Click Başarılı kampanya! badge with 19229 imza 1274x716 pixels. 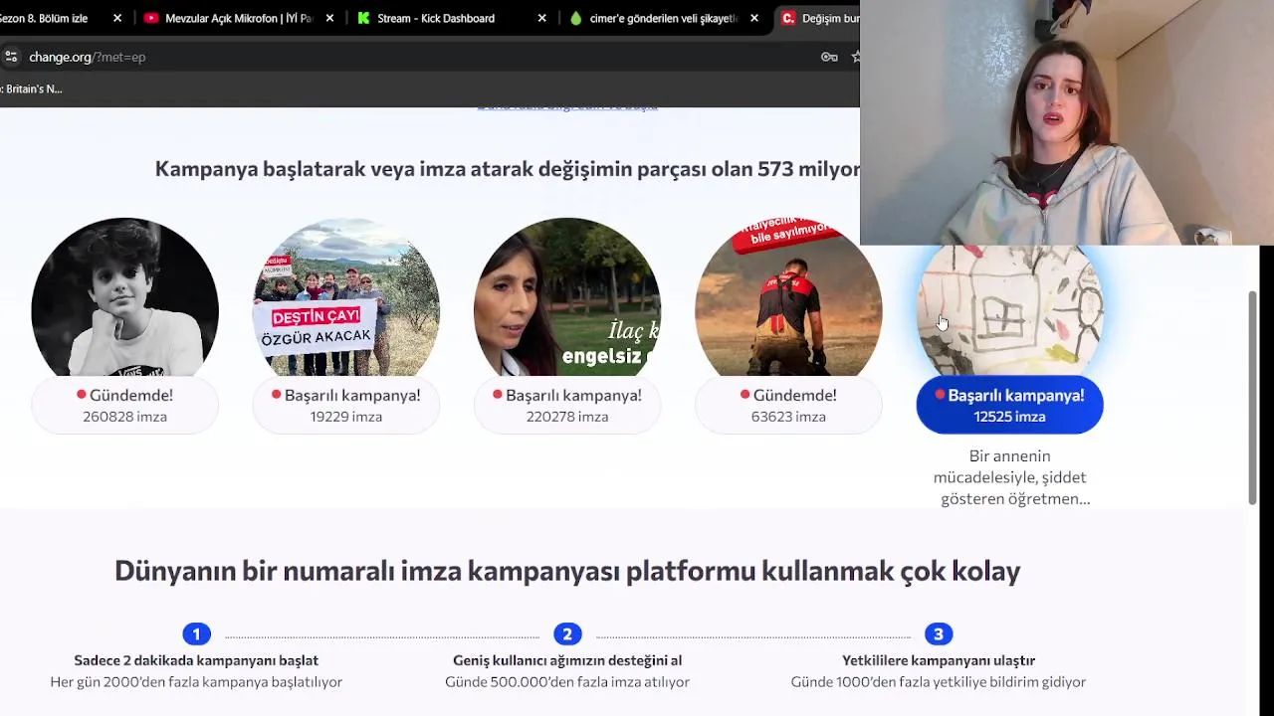[345, 405]
